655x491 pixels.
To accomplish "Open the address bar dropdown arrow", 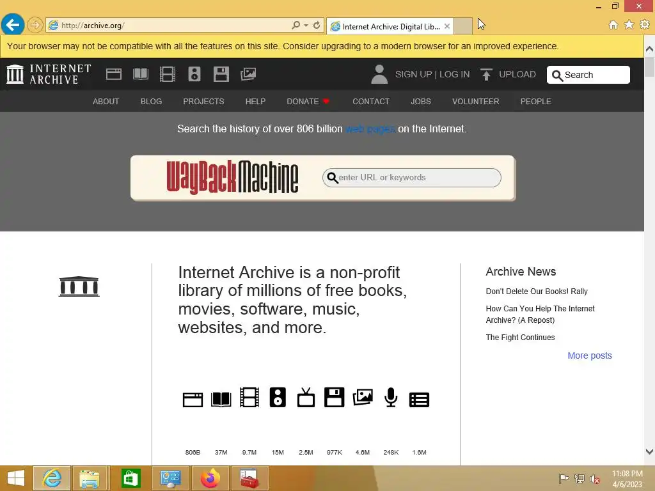I will tap(306, 26).
